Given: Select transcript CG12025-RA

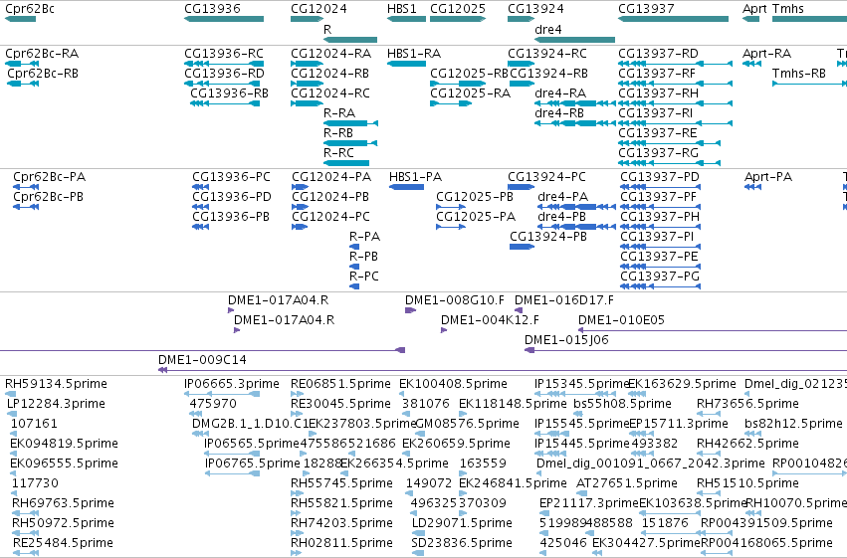Looking at the screenshot, I should 470,93.
